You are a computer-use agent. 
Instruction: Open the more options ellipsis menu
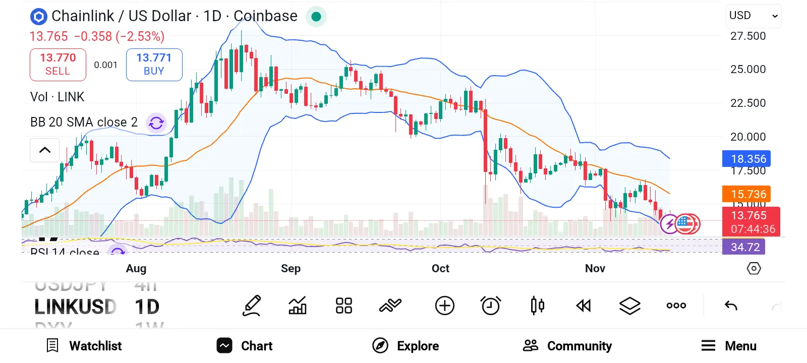pos(675,305)
